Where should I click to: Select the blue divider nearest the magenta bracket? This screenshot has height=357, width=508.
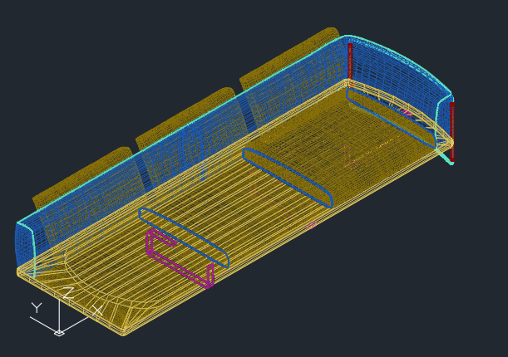pos(184,238)
